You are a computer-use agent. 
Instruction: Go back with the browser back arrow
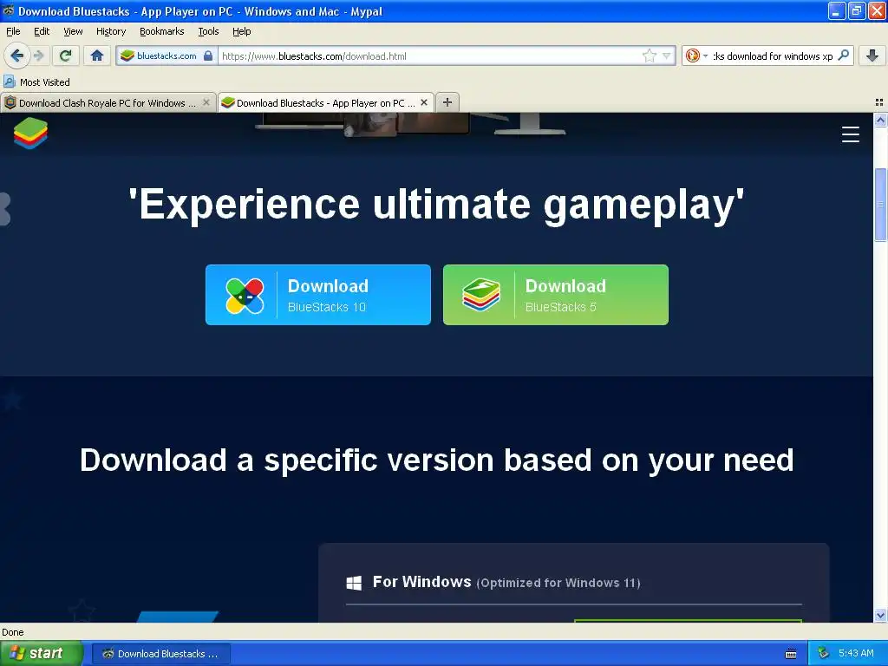tap(16, 55)
